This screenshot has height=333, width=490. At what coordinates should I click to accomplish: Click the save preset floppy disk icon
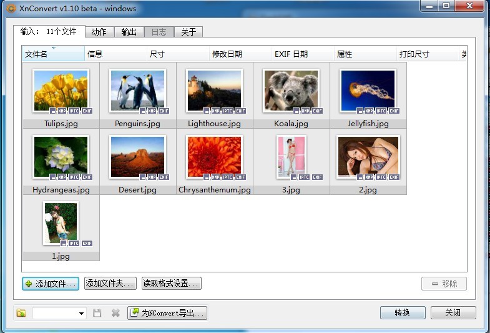click(97, 313)
